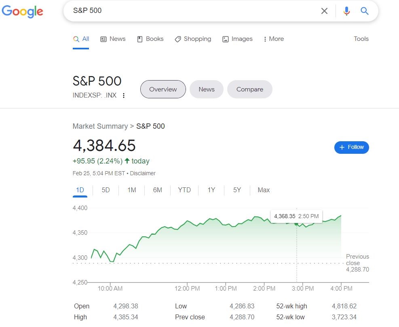This screenshot has width=399, height=327.
Task: Click the Images tab camera icon
Action: pyautogui.click(x=225, y=39)
